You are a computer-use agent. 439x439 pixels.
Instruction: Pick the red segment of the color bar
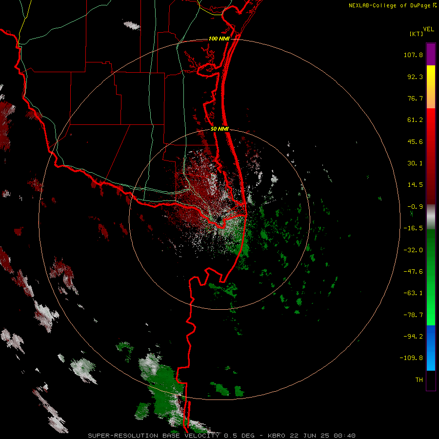point(431,156)
